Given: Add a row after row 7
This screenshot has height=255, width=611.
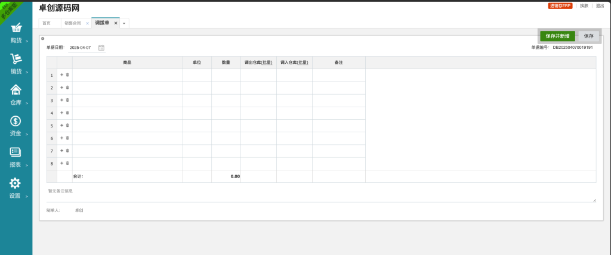Looking at the screenshot, I should [x=61, y=151].
